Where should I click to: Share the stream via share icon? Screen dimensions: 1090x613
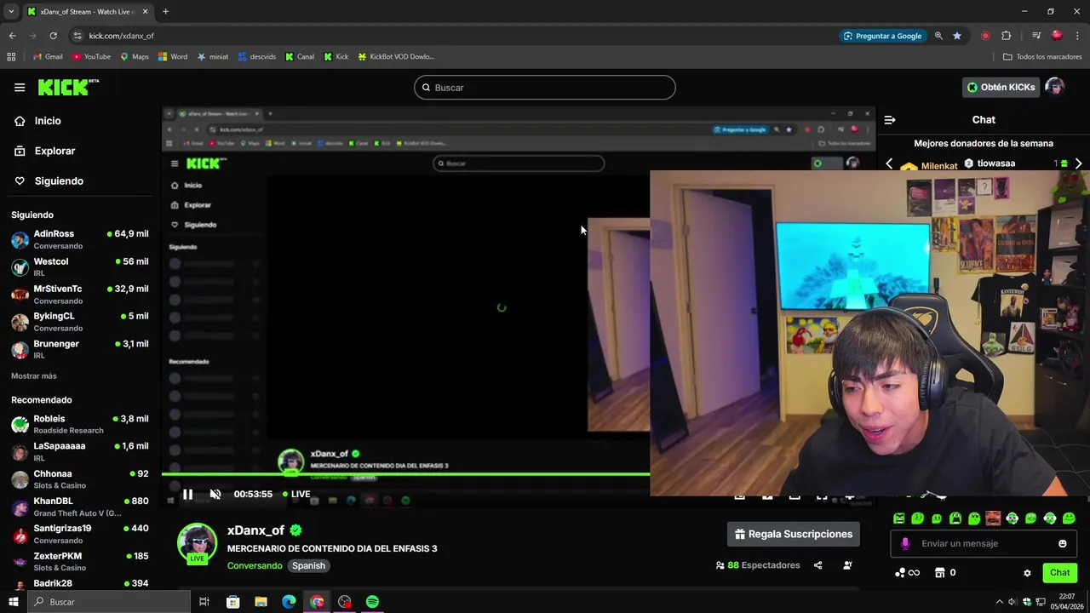click(x=817, y=565)
